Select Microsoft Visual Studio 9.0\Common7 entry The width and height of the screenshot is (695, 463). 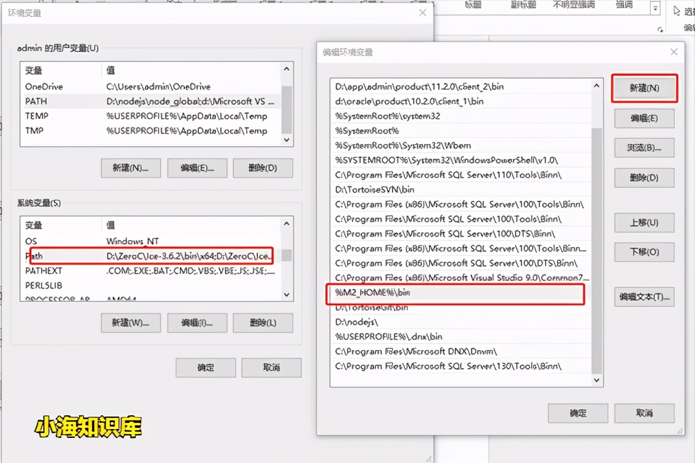pos(462,278)
